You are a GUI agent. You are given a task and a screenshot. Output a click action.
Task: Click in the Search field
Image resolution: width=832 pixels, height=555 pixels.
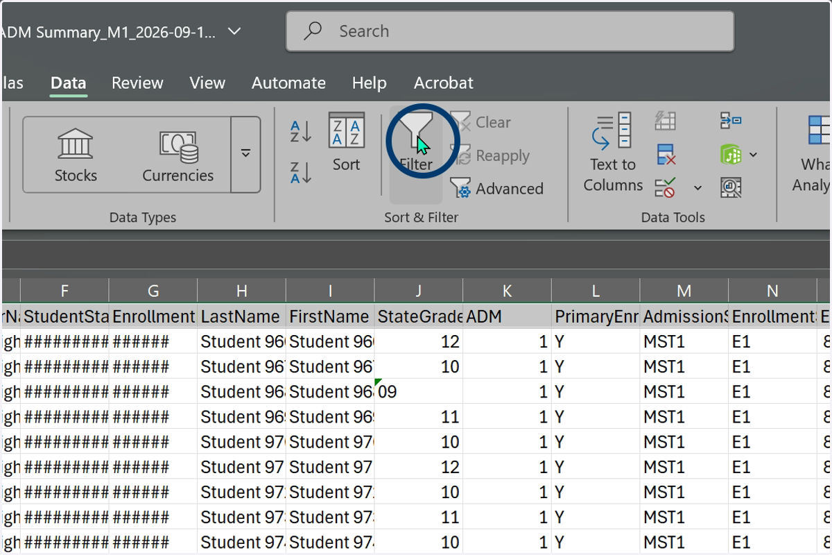pos(510,31)
